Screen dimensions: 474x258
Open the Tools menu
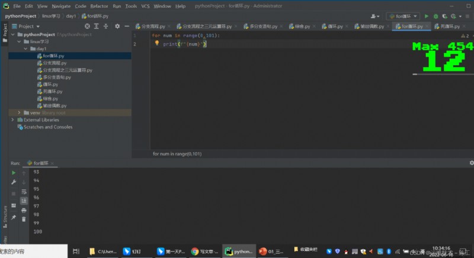click(x=131, y=6)
